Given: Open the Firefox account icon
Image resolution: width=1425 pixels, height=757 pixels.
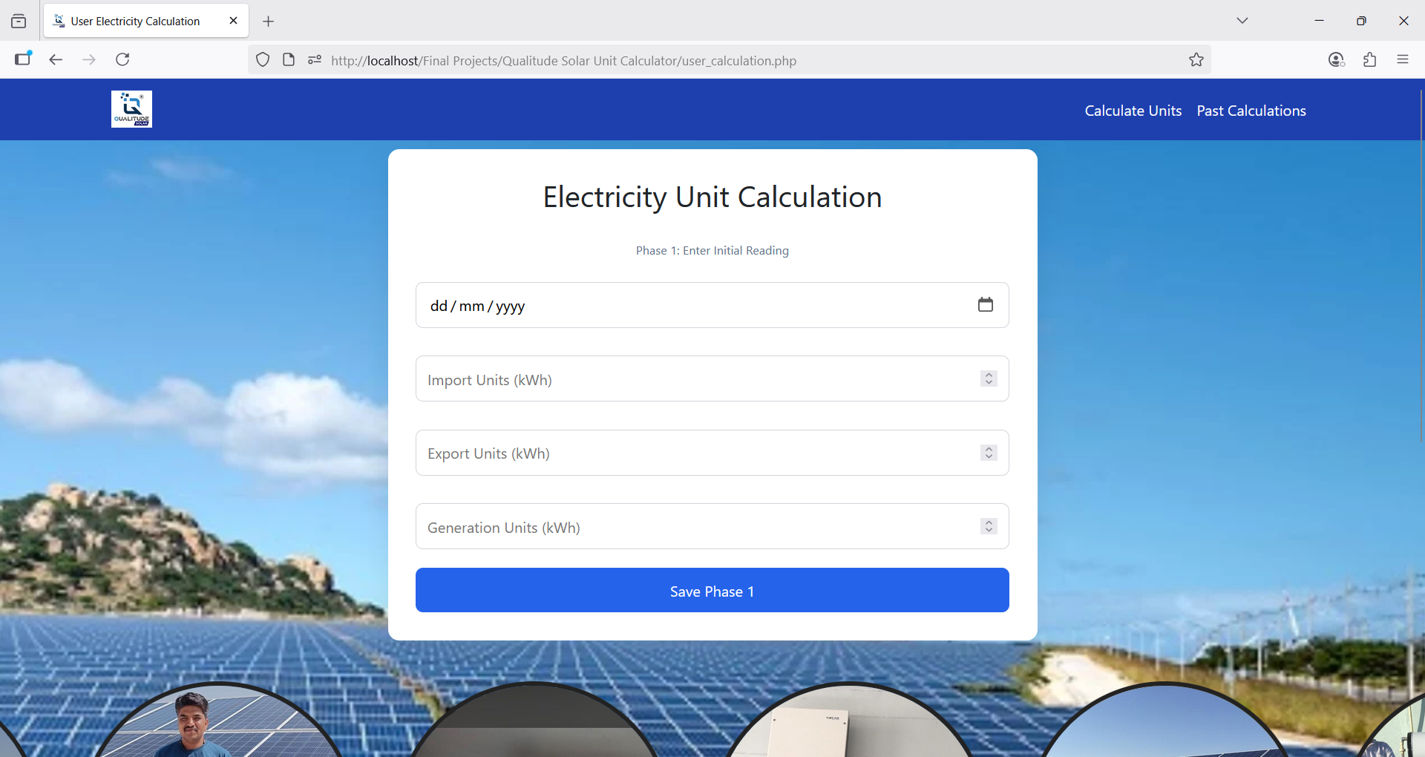Looking at the screenshot, I should [x=1336, y=60].
